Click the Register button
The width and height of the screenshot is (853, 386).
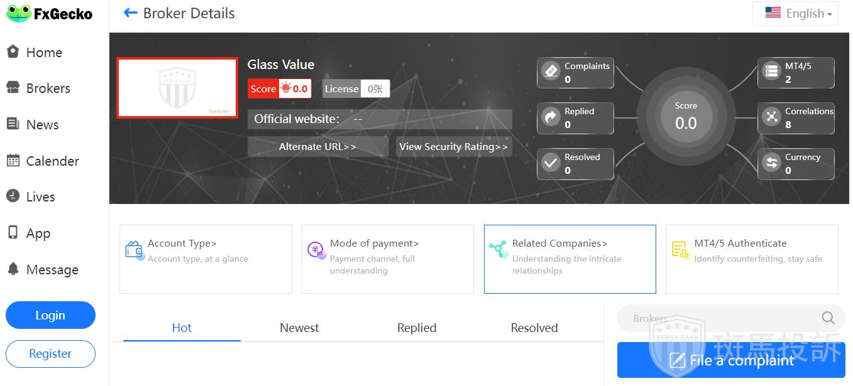50,353
